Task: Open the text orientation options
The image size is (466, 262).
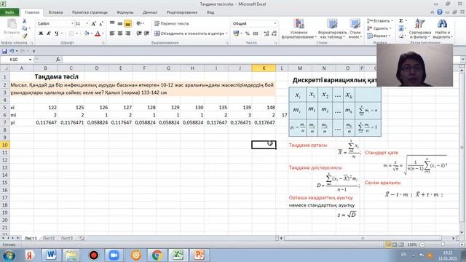Action: click(139, 23)
